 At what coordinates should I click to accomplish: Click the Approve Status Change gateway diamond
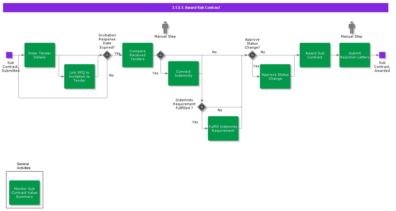(x=252, y=55)
